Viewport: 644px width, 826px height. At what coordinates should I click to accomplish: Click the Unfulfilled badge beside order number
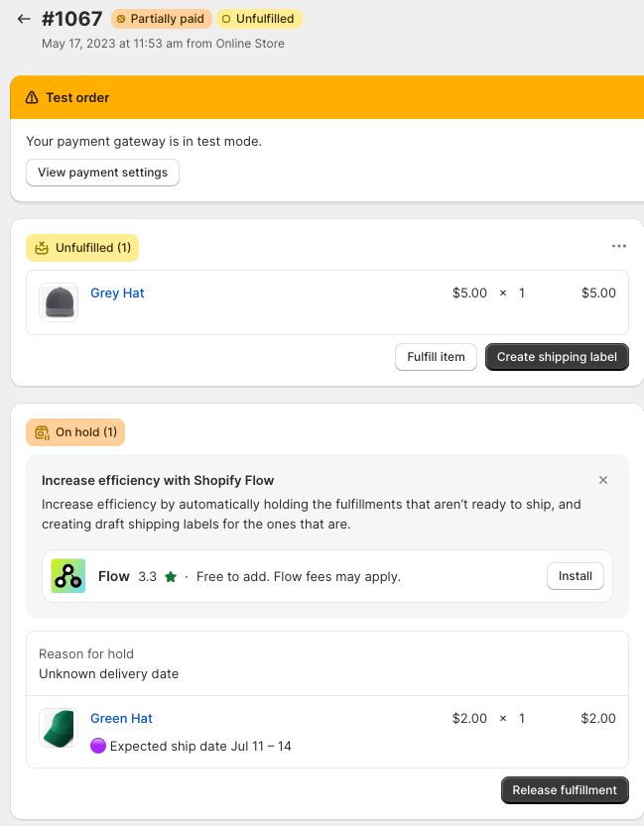[259, 19]
